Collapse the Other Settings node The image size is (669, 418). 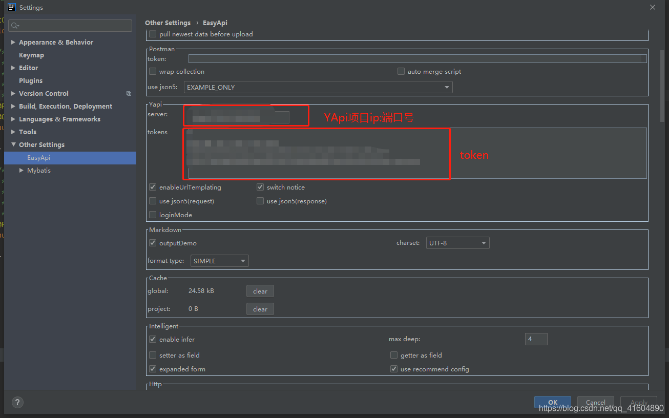tap(13, 145)
